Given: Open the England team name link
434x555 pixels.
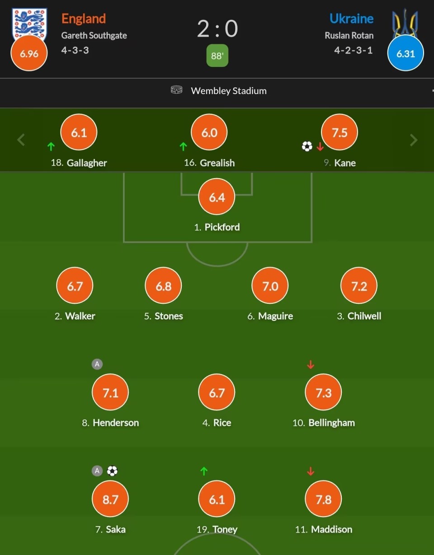Looking at the screenshot, I should tap(84, 19).
